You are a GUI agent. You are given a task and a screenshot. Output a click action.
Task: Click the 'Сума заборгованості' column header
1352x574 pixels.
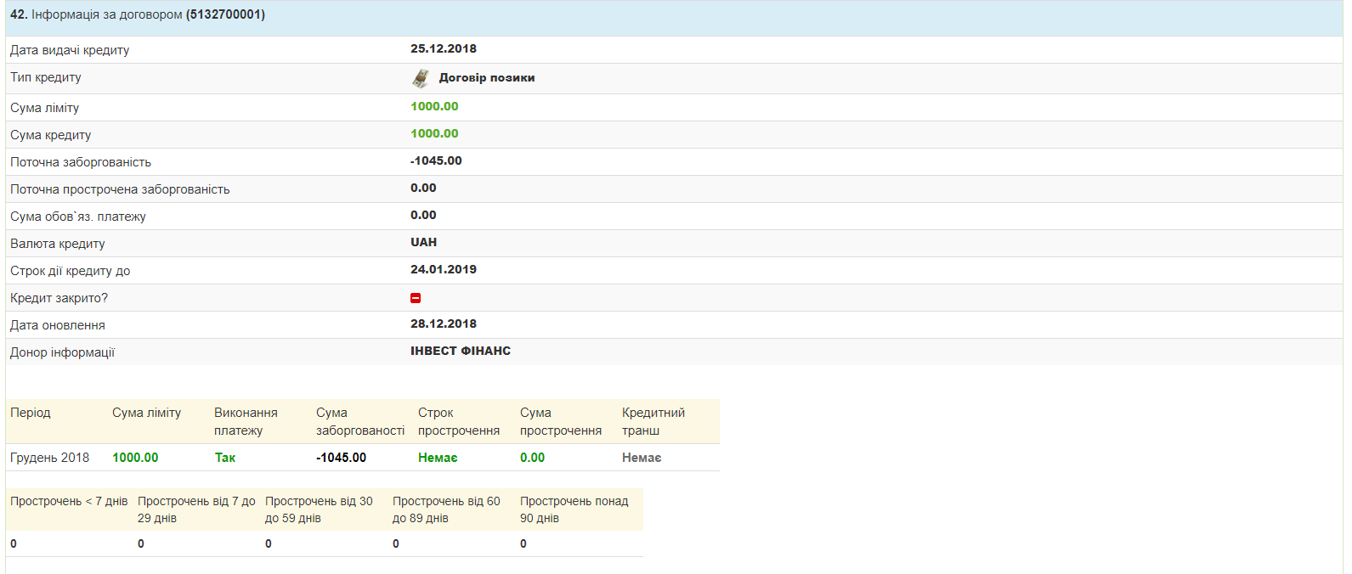pos(360,421)
